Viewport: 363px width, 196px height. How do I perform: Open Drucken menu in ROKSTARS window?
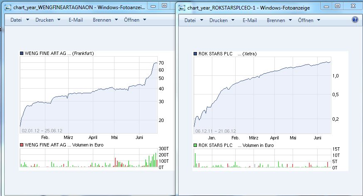point(222,20)
